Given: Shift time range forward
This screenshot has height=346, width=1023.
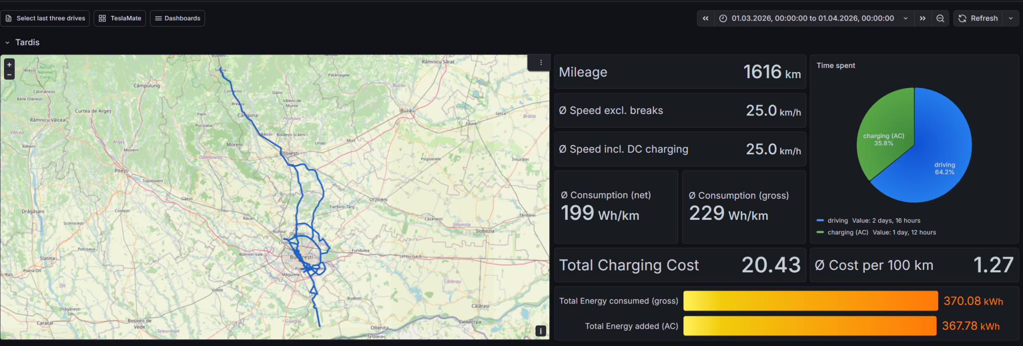Looking at the screenshot, I should (x=922, y=18).
